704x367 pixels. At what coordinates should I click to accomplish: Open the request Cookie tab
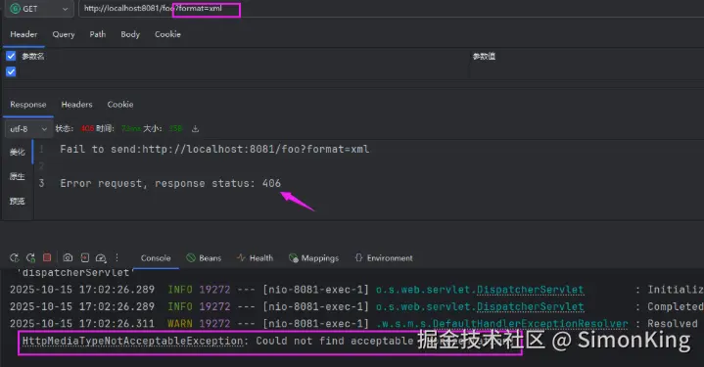tap(167, 34)
